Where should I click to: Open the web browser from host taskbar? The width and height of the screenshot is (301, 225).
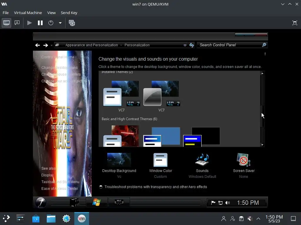(x=66, y=219)
